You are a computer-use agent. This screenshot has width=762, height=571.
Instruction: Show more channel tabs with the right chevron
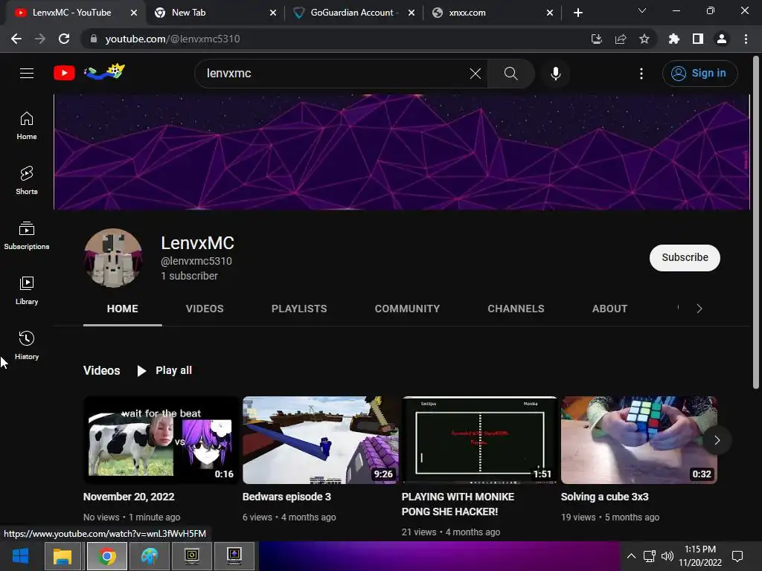(x=699, y=309)
